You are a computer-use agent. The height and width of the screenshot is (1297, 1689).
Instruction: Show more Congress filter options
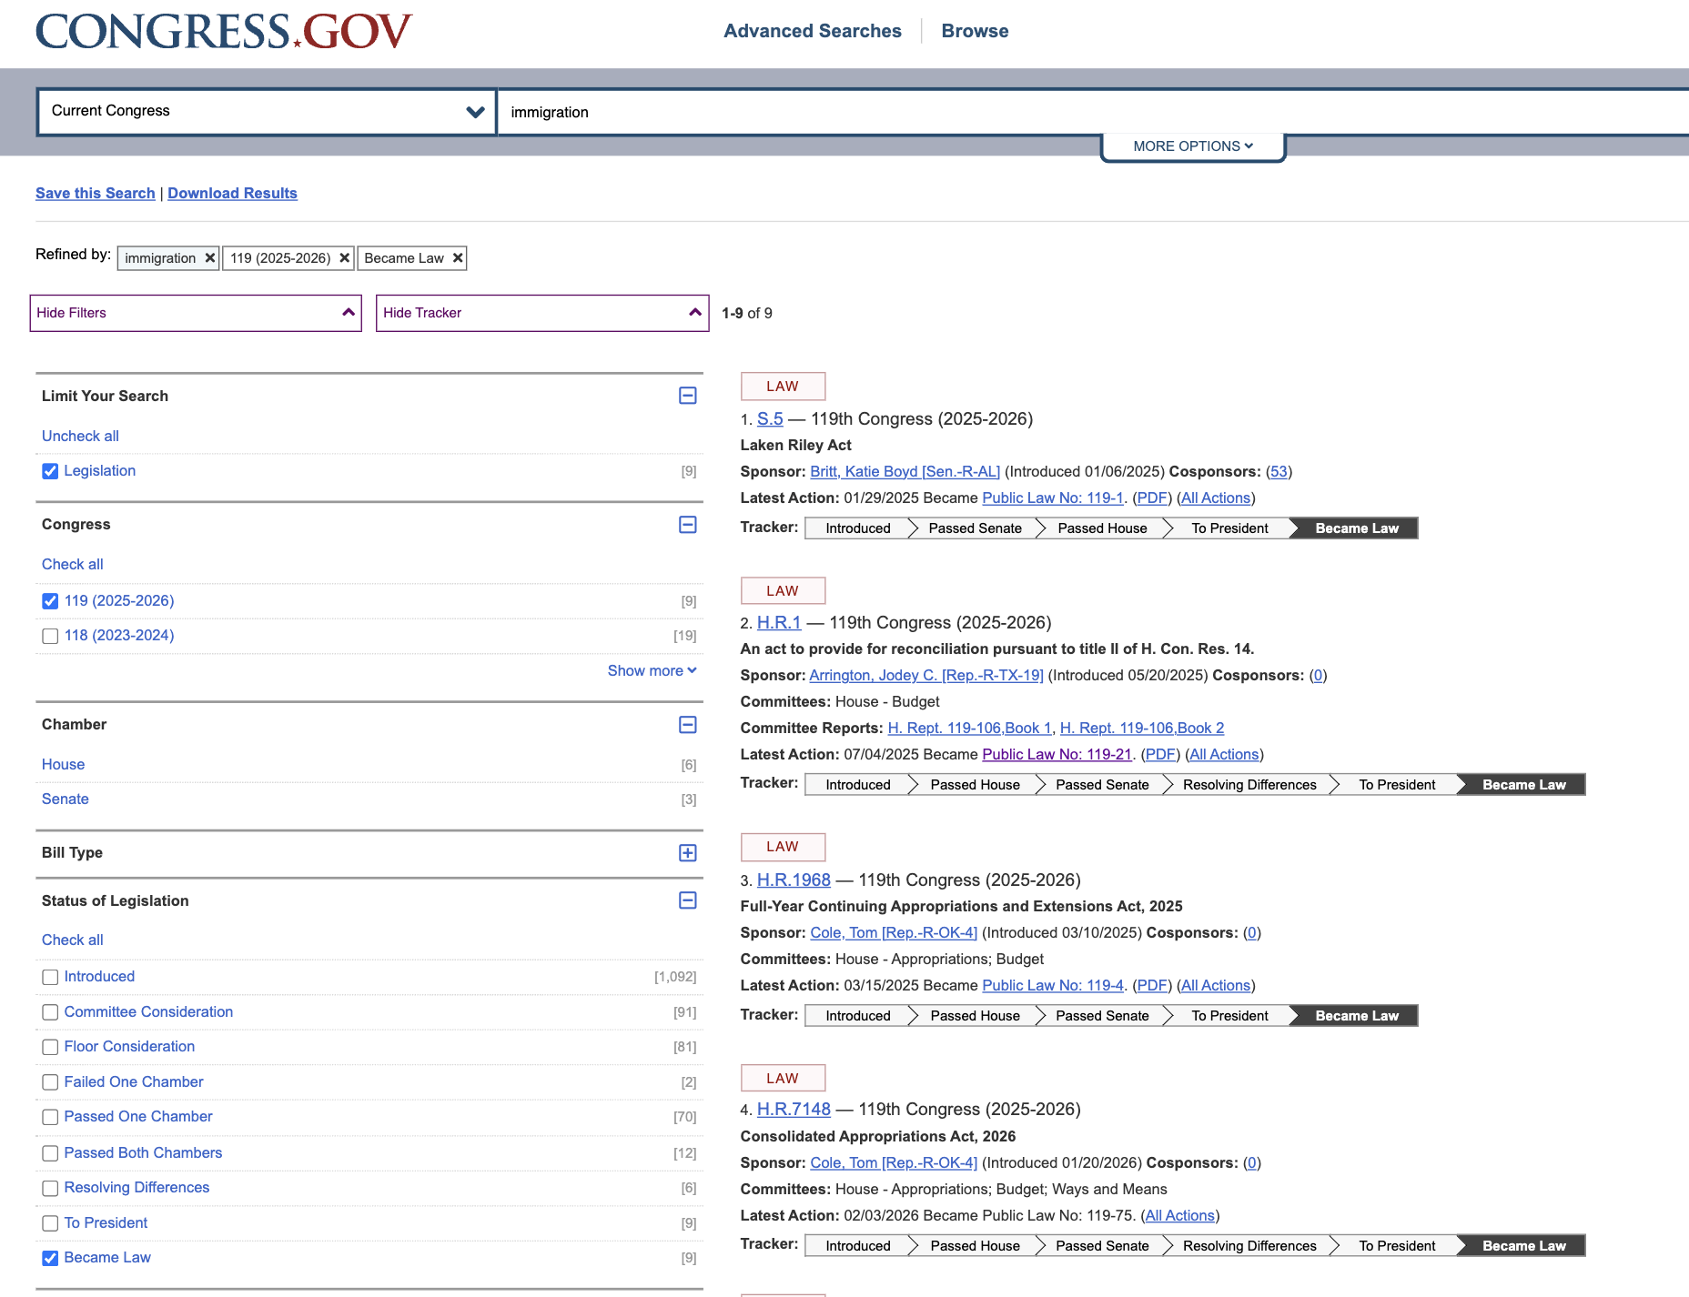(x=652, y=670)
